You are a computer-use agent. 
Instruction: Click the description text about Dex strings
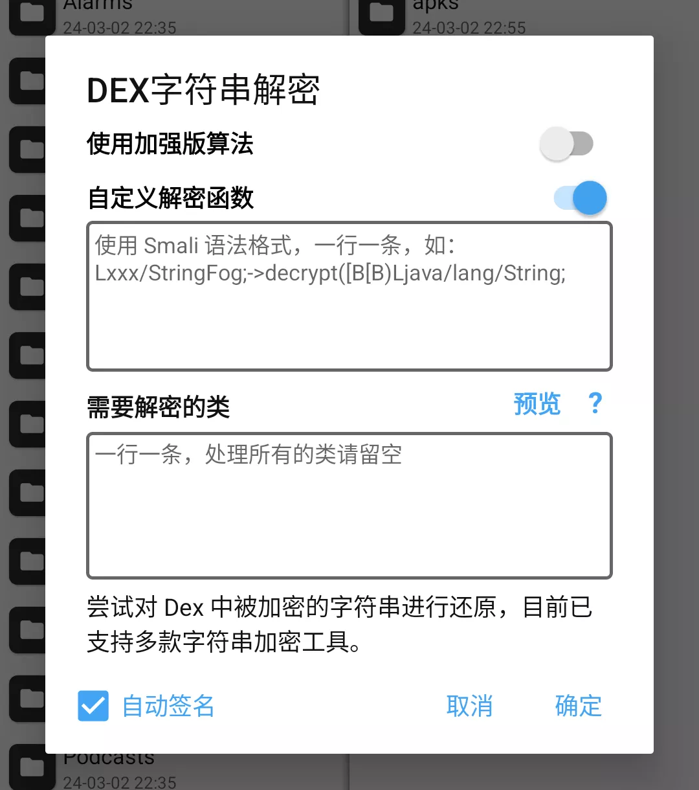(340, 625)
